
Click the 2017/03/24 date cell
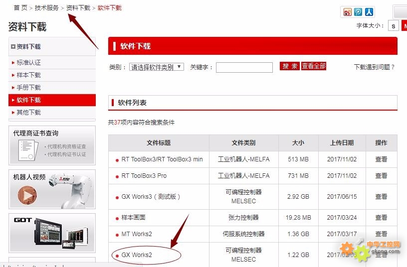pos(342,218)
